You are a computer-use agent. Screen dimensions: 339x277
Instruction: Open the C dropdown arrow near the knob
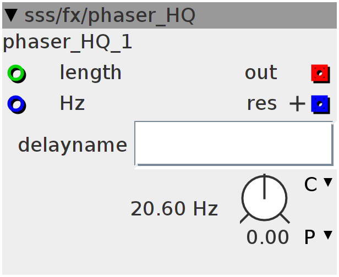click(x=328, y=182)
